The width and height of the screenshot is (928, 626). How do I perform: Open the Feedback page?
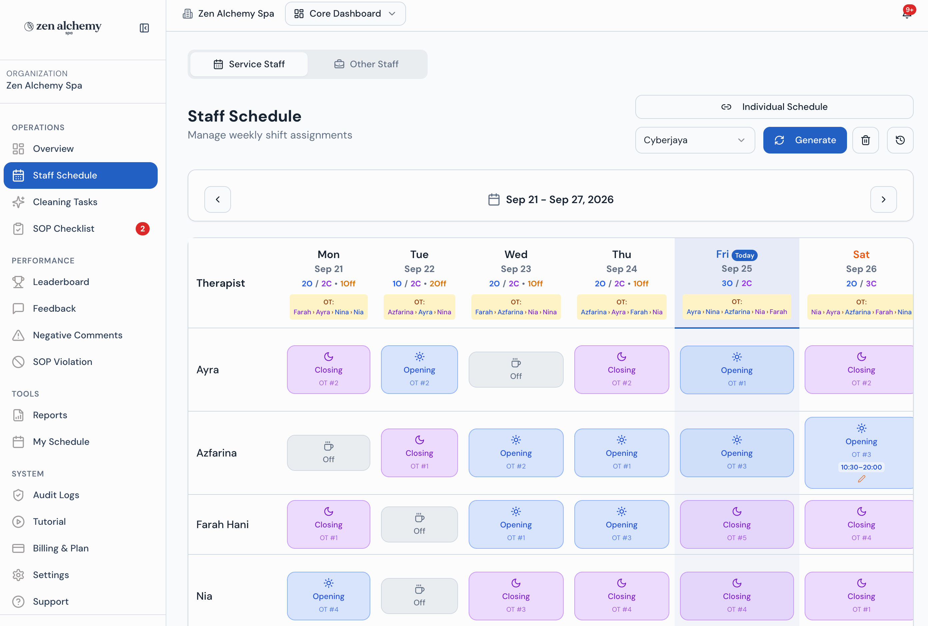pyautogui.click(x=81, y=308)
